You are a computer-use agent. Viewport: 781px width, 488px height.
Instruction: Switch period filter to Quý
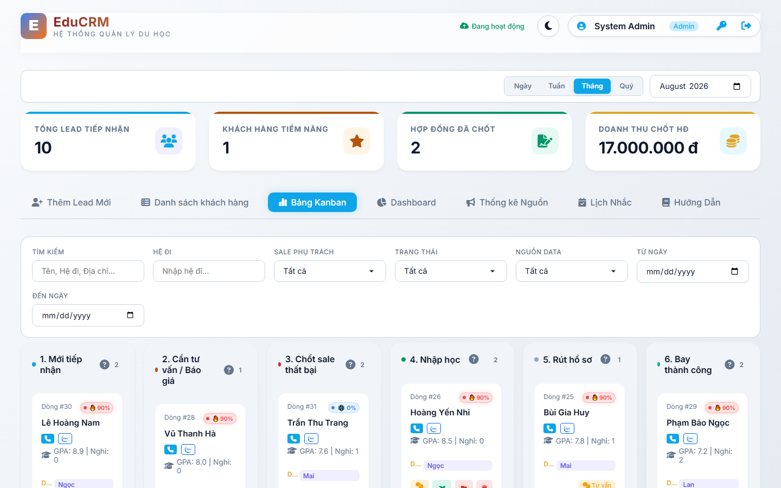[x=626, y=86]
